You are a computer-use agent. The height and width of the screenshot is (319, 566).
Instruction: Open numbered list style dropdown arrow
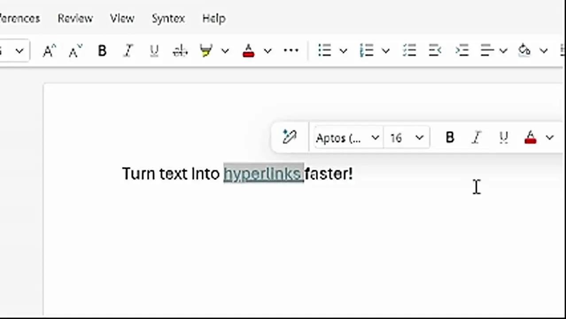386,51
